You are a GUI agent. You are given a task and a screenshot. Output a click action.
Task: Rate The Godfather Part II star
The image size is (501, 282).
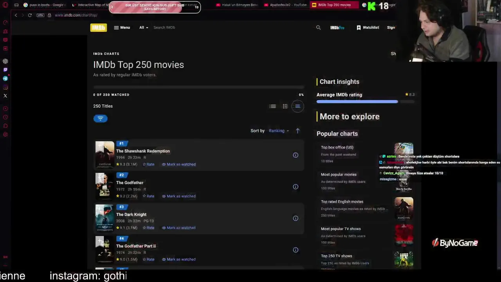(148, 259)
